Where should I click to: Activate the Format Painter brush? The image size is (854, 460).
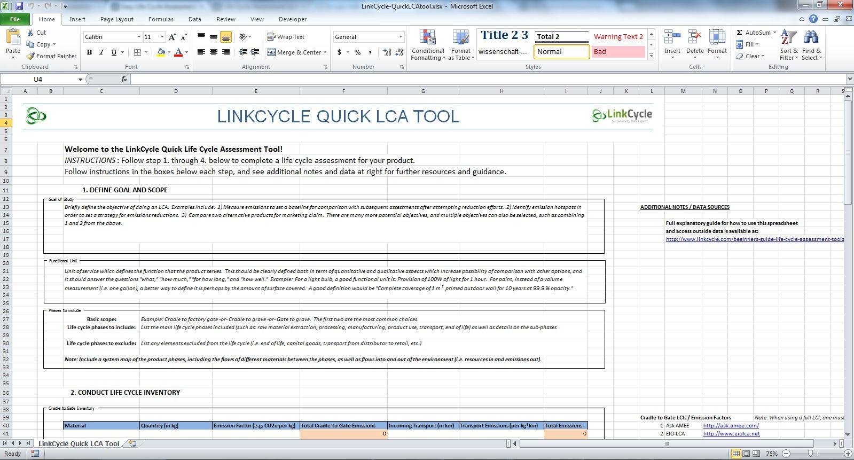point(30,56)
